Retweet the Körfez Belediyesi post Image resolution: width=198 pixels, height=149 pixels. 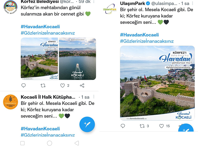[x=43, y=86]
